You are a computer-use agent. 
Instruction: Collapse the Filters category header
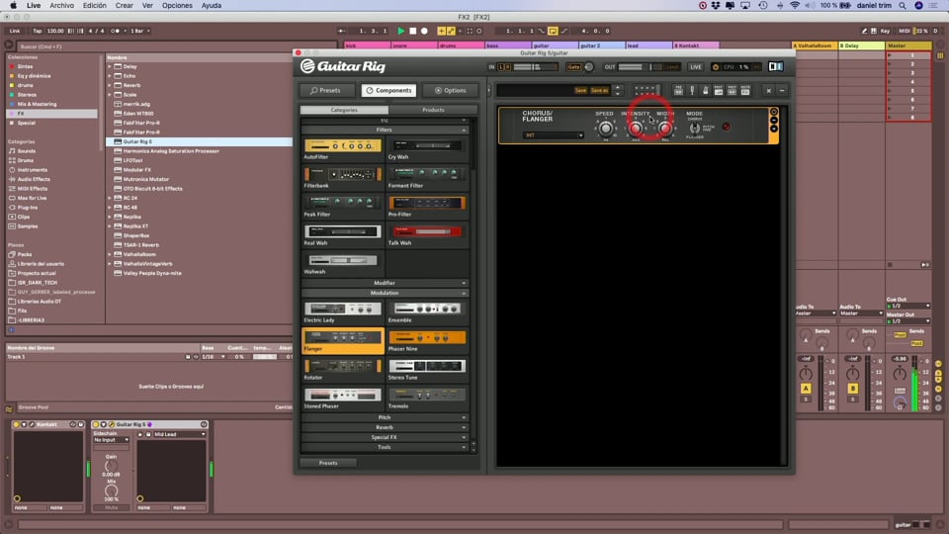[385, 130]
